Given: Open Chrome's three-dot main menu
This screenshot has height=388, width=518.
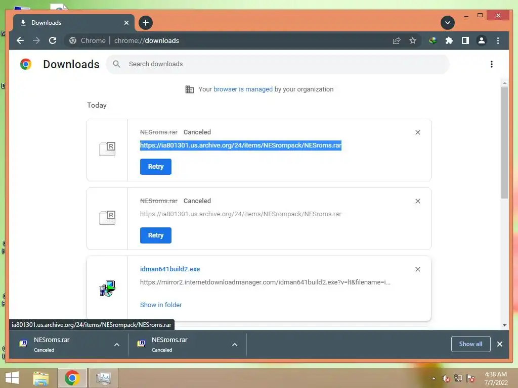Looking at the screenshot, I should (x=498, y=40).
